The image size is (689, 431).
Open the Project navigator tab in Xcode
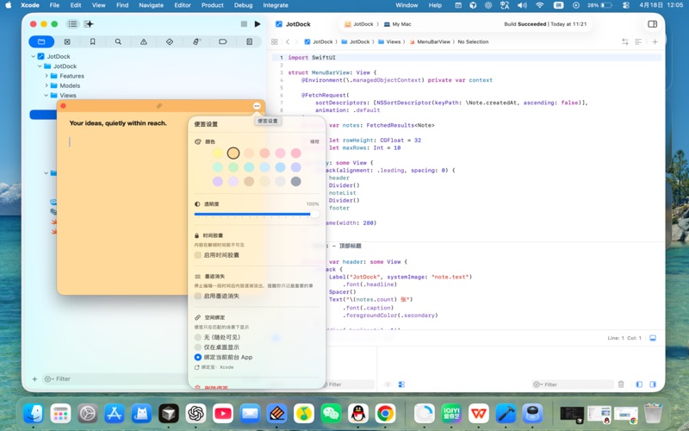41,41
